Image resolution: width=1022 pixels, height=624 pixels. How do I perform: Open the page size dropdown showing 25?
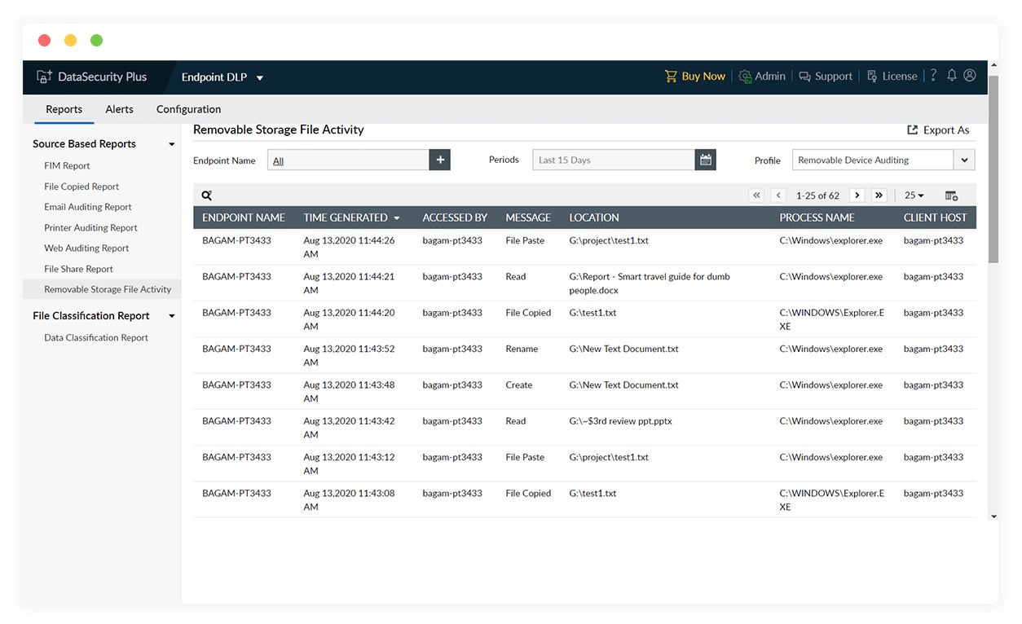[x=914, y=195]
